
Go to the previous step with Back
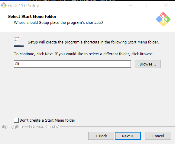coord(101,136)
